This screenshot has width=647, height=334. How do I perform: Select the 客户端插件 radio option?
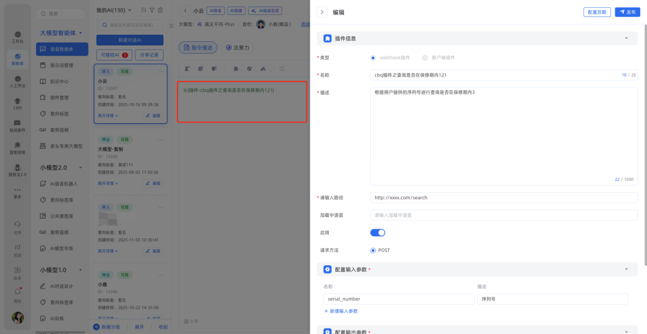point(425,58)
